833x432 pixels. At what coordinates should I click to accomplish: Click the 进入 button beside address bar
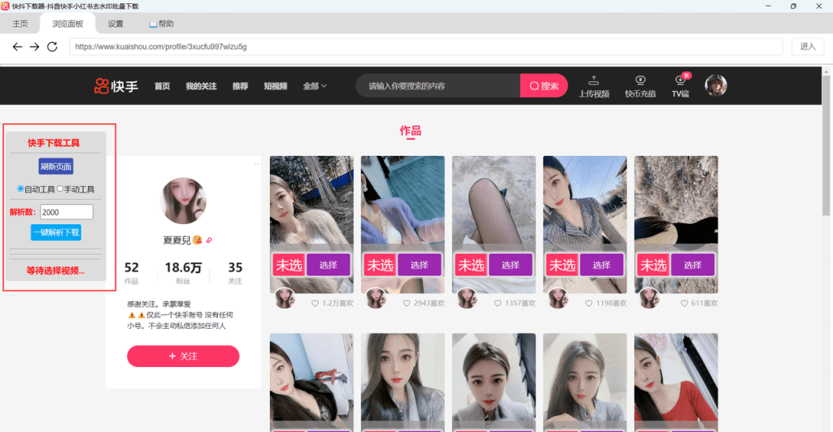[808, 46]
